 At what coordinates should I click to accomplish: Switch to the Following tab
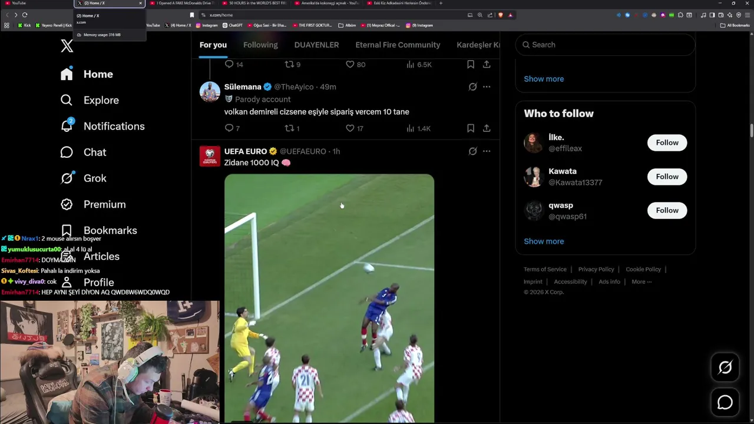tap(260, 45)
